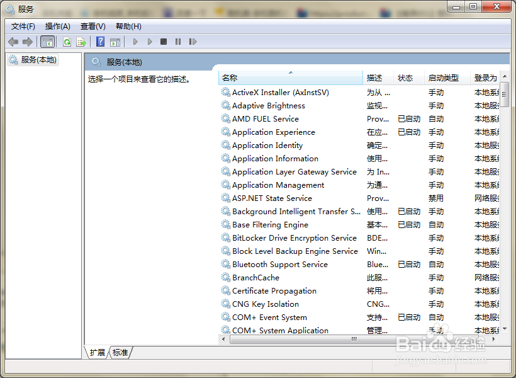Sort by the 启动类型 column header
This screenshot has width=516, height=378.
tap(447, 78)
